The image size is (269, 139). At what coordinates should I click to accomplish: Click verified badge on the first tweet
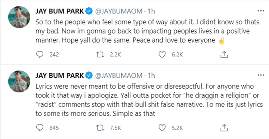[89, 11]
